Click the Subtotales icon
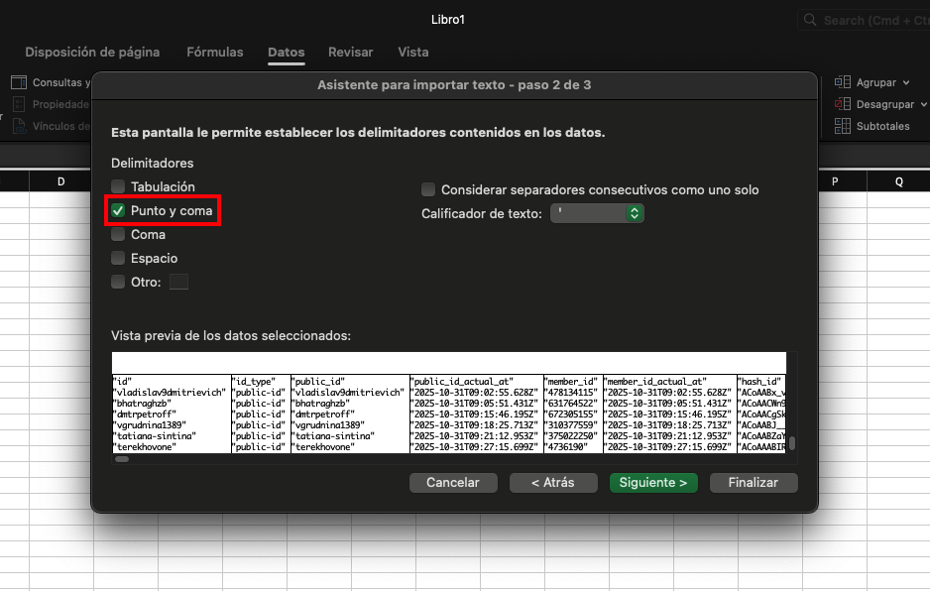Screen dimensions: 930x591 843,126
